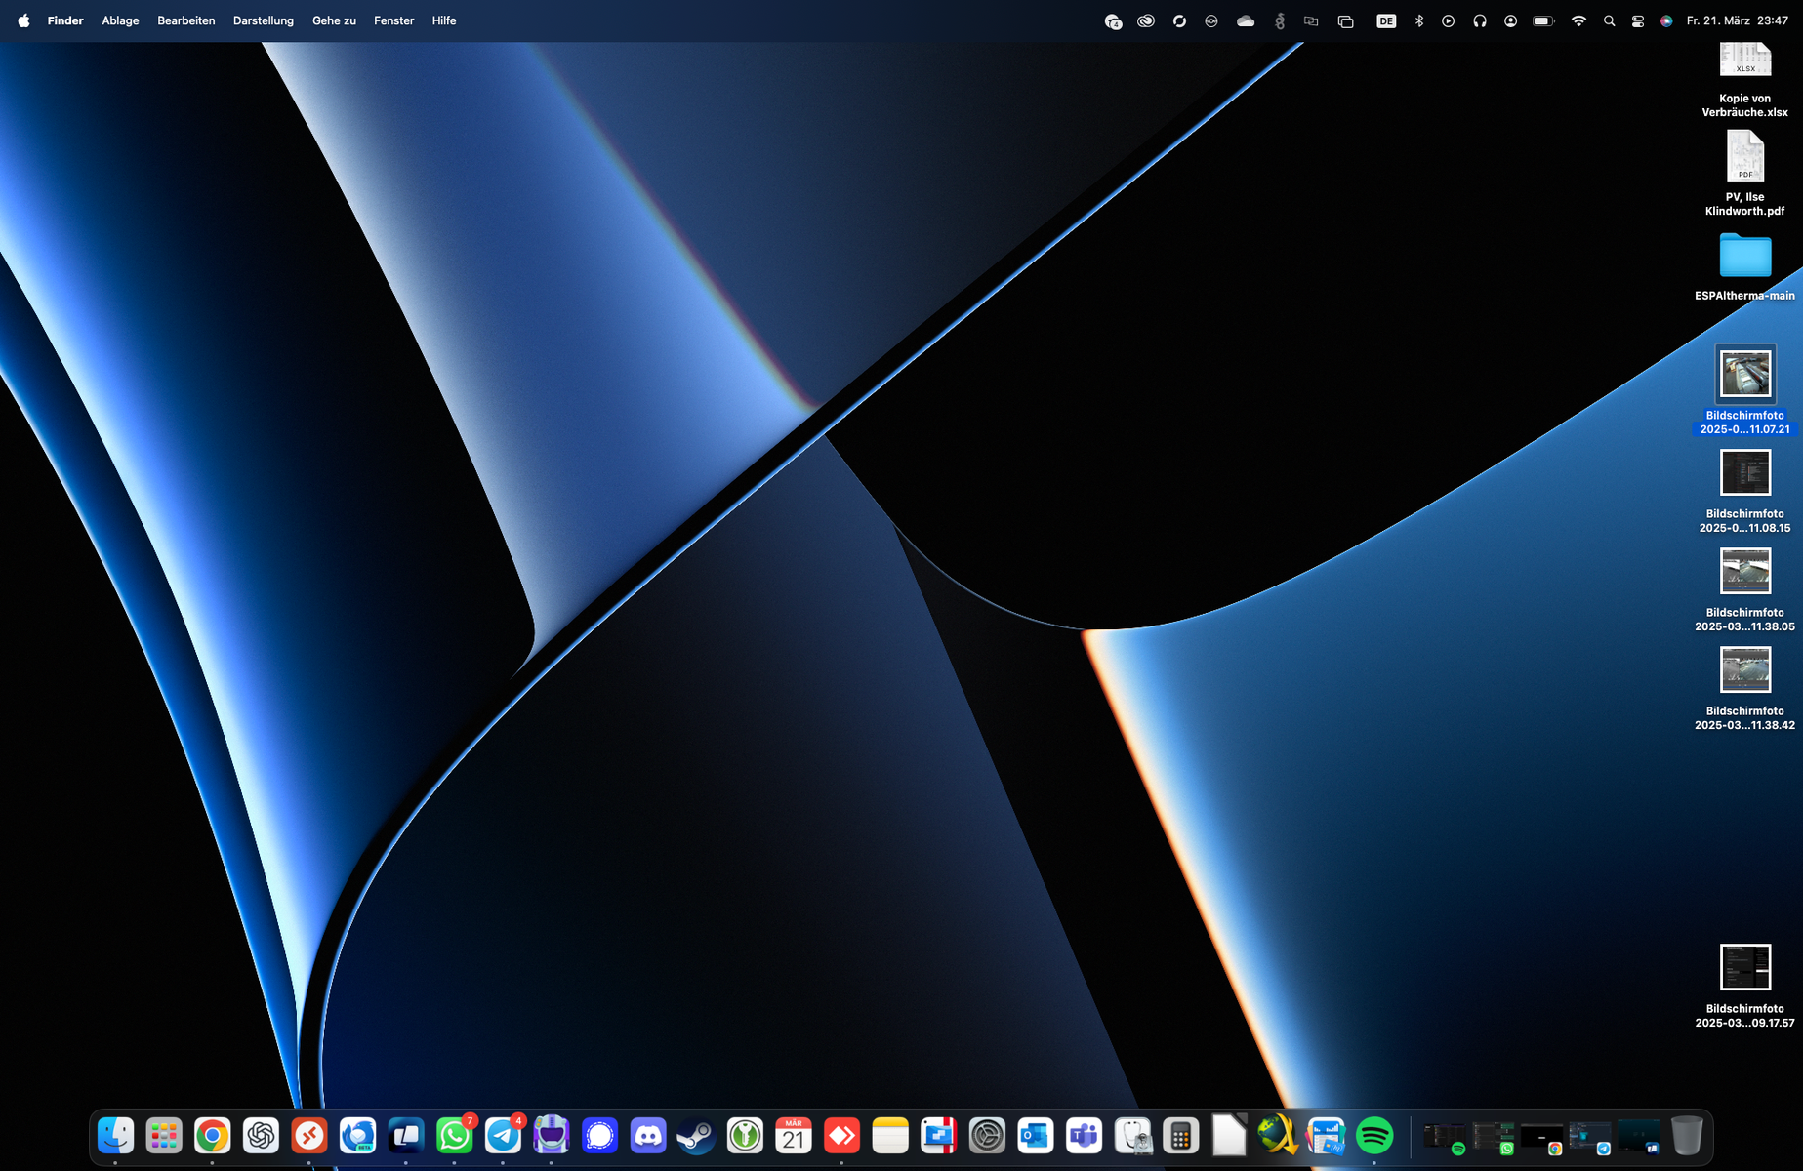
Task: Open Telegram with 4 unread badge
Action: pyautogui.click(x=504, y=1136)
